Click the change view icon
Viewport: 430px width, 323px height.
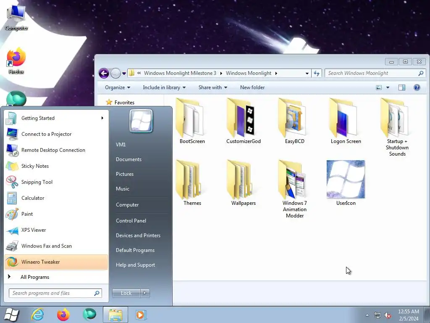pos(379,87)
